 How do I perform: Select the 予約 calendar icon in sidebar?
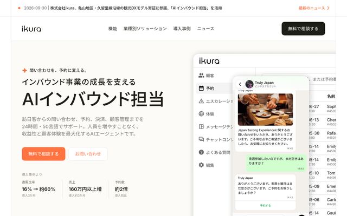(201, 89)
